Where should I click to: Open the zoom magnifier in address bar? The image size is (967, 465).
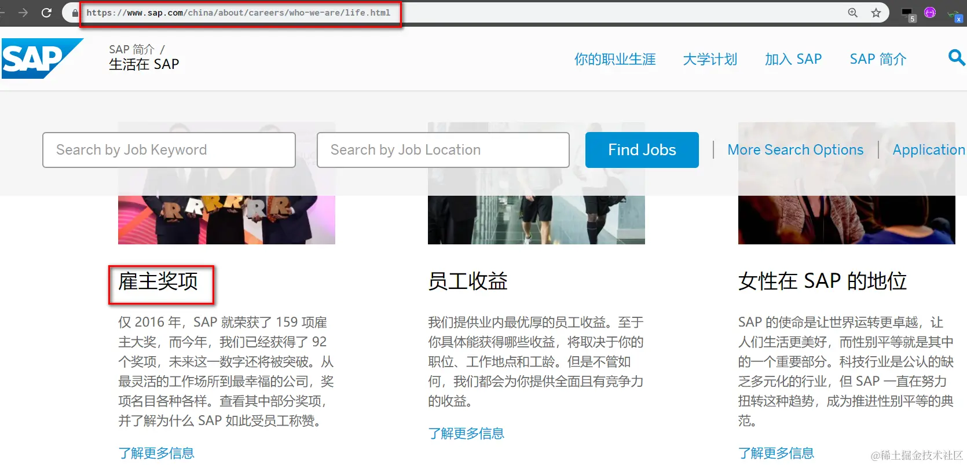(852, 12)
